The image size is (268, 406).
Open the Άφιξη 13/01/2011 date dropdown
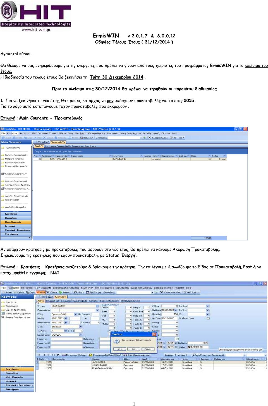66,319
